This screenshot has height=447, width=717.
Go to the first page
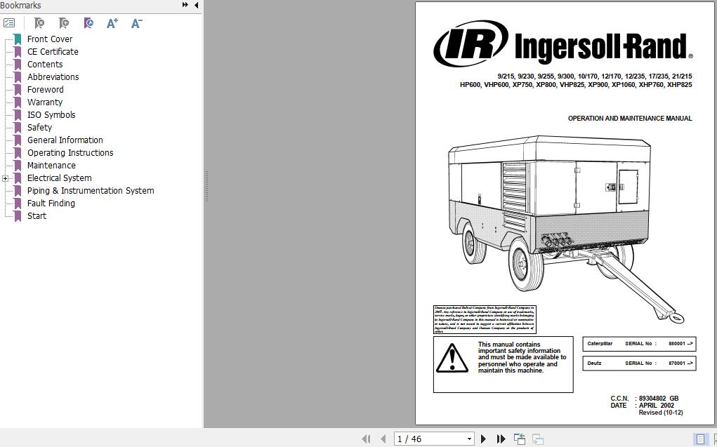(x=366, y=439)
